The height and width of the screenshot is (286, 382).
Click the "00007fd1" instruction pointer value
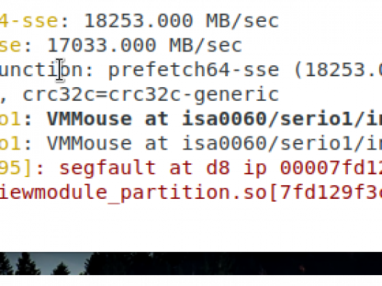point(331,168)
